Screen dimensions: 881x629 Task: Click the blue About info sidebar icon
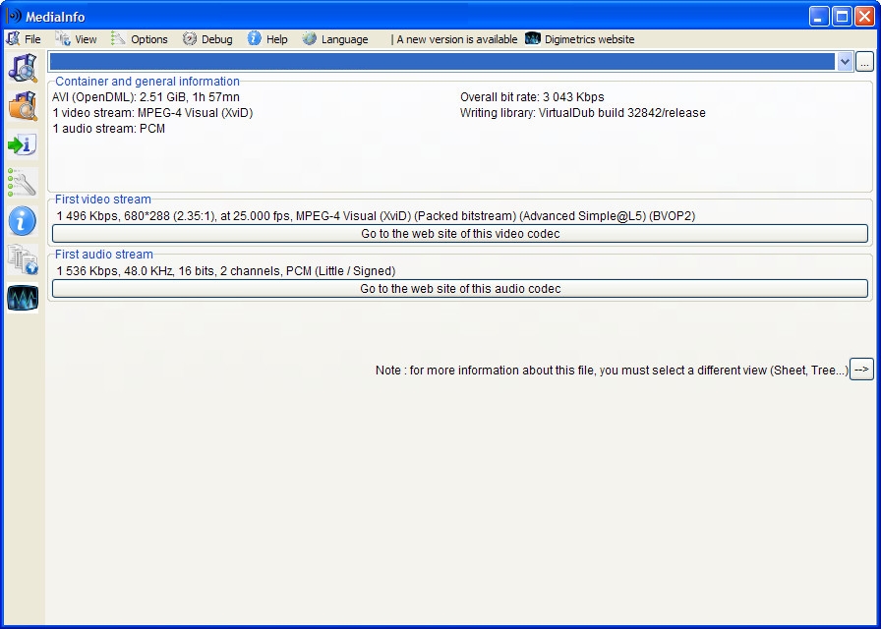23,221
